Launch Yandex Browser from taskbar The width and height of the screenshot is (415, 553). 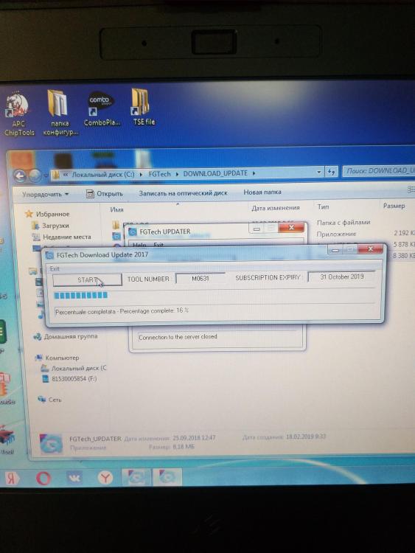tap(105, 478)
